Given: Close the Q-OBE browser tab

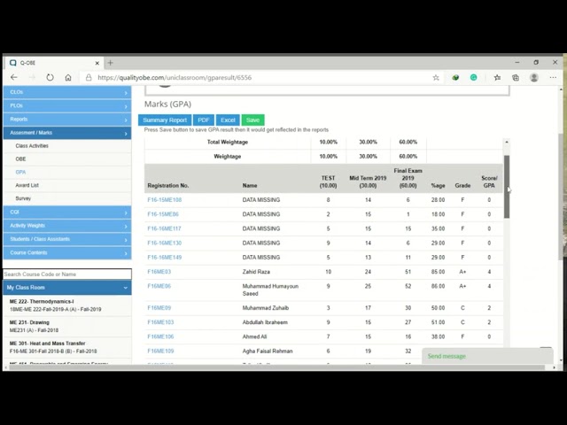Looking at the screenshot, I should pos(97,63).
